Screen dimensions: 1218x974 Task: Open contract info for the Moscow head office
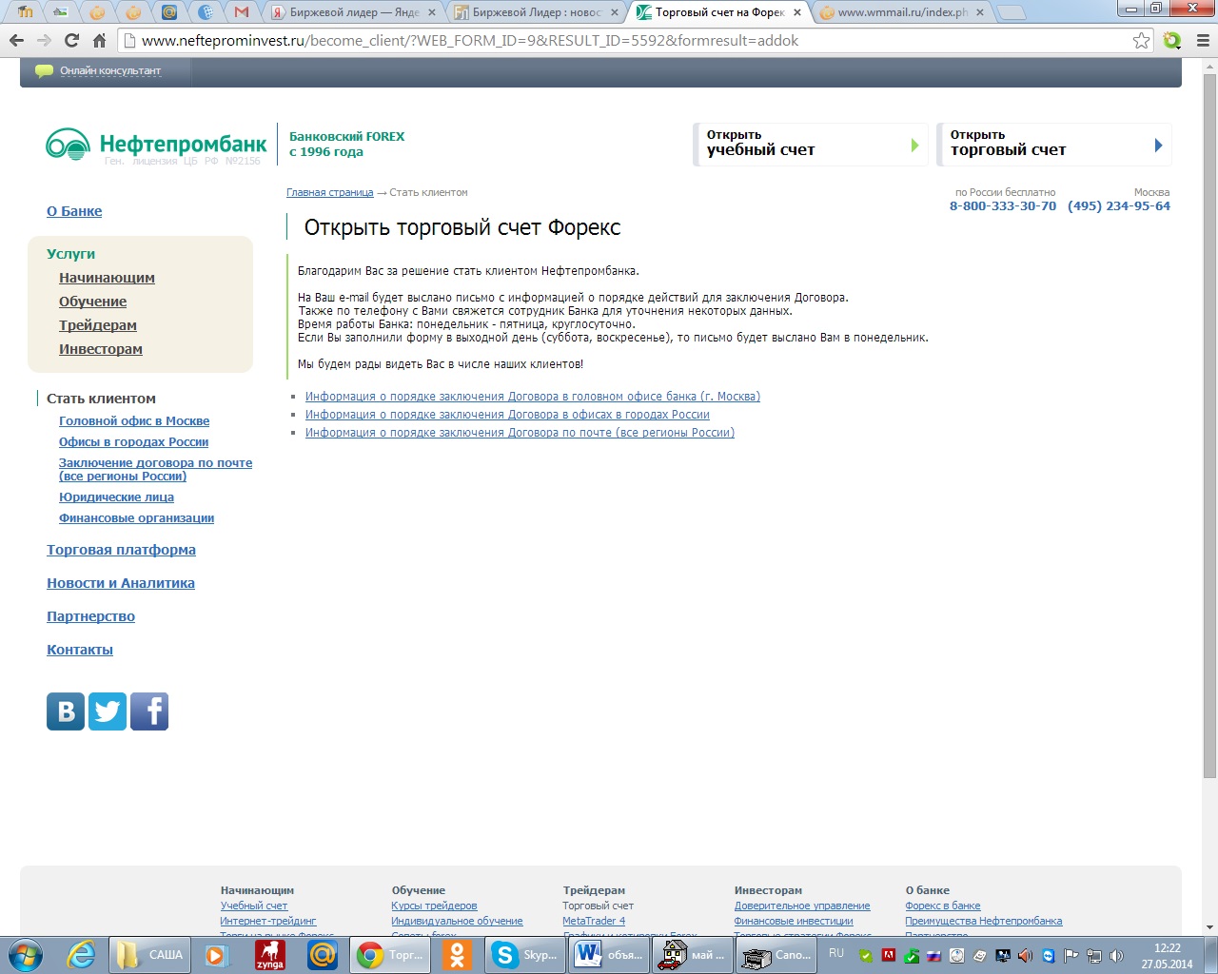click(533, 397)
